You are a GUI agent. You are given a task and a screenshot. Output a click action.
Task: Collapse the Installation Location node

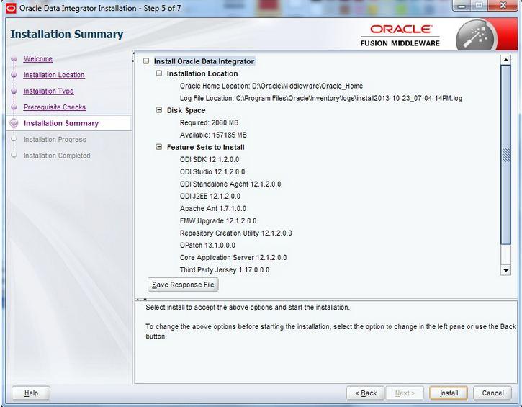(159, 73)
